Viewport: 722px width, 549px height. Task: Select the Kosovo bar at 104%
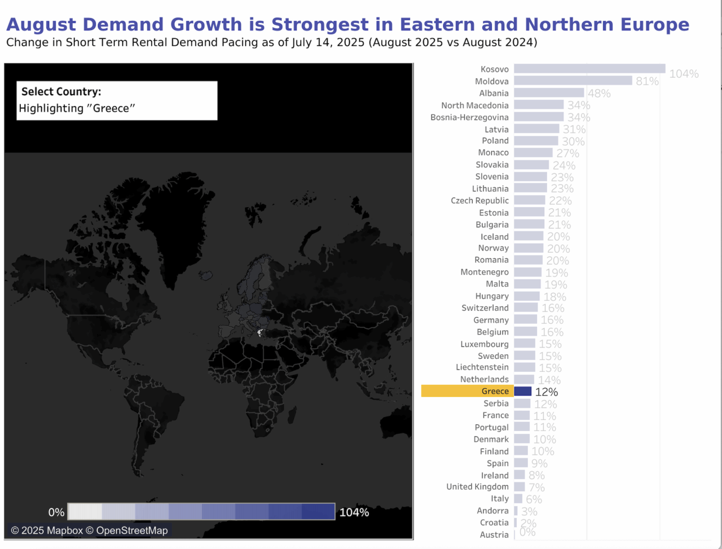click(x=589, y=69)
